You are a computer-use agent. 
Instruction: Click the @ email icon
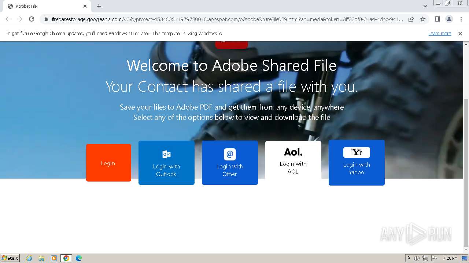[230, 154]
